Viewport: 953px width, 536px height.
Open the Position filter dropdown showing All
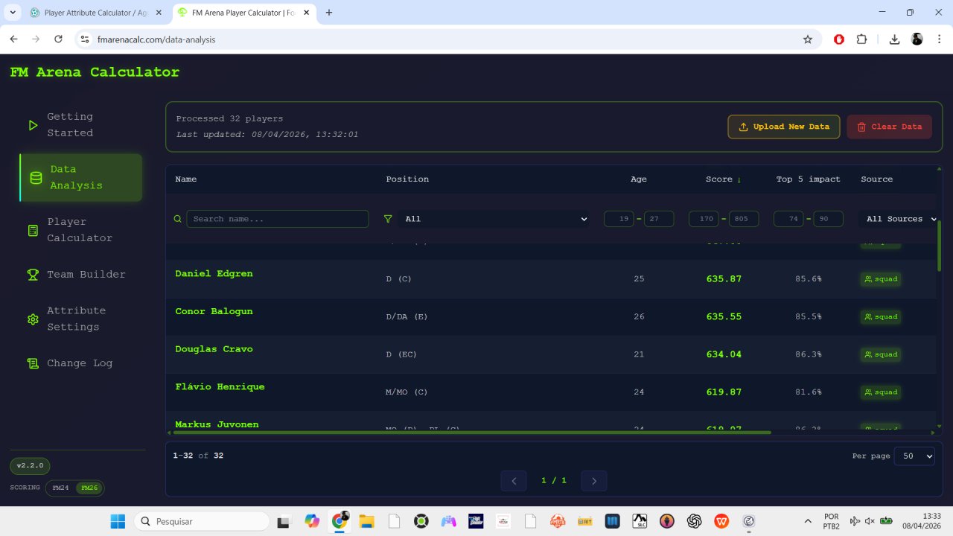tap(496, 219)
